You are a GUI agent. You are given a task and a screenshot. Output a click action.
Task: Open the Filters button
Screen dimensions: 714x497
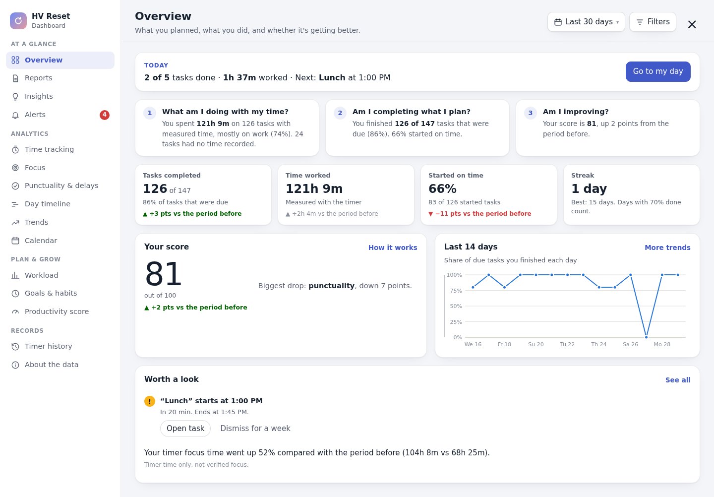[x=653, y=22]
